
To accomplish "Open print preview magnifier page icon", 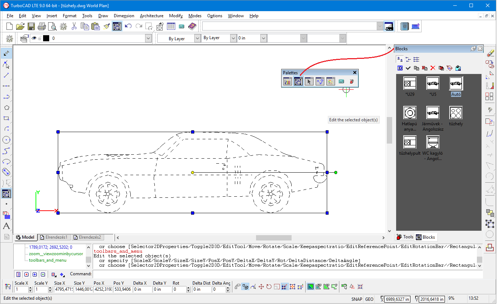I will (52, 26).
